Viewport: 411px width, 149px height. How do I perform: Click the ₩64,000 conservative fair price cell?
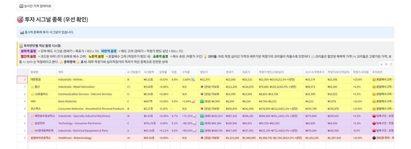338,123
